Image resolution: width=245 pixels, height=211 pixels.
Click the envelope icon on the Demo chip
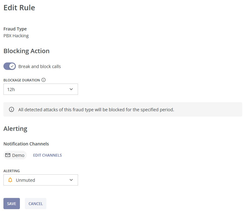(8, 155)
